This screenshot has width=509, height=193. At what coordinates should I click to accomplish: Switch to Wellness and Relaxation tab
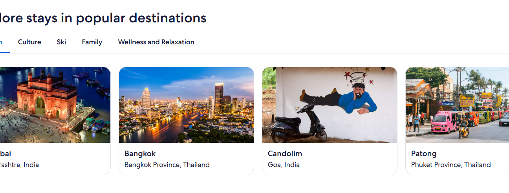pos(156,42)
